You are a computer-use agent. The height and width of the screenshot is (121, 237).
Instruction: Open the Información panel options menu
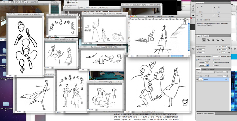(230, 3)
